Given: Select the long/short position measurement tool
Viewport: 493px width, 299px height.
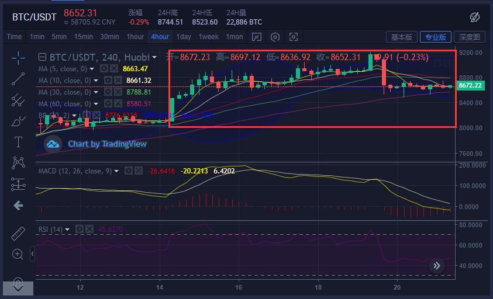Looking at the screenshot, I should pos(18,184).
